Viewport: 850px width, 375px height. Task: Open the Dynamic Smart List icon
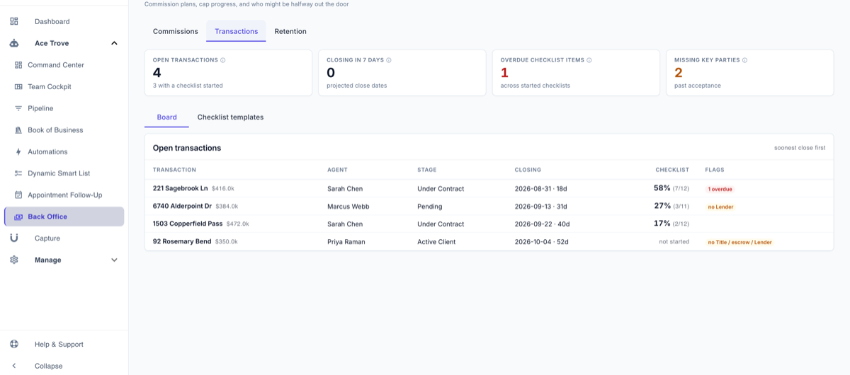(x=18, y=173)
